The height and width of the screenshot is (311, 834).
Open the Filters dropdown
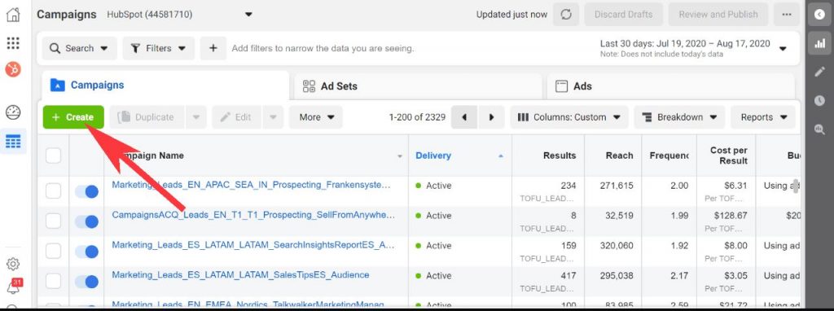tap(159, 48)
